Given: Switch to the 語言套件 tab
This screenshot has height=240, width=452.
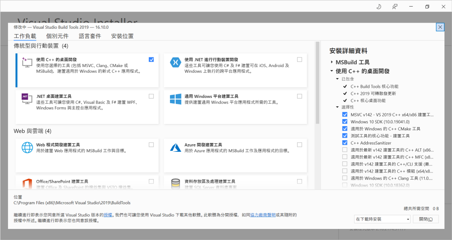Looking at the screenshot, I should click(x=90, y=36).
